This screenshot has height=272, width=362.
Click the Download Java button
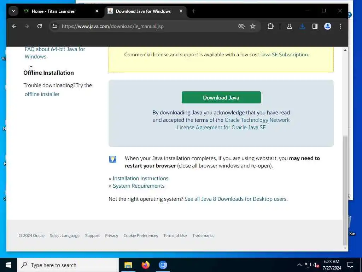click(x=221, y=97)
